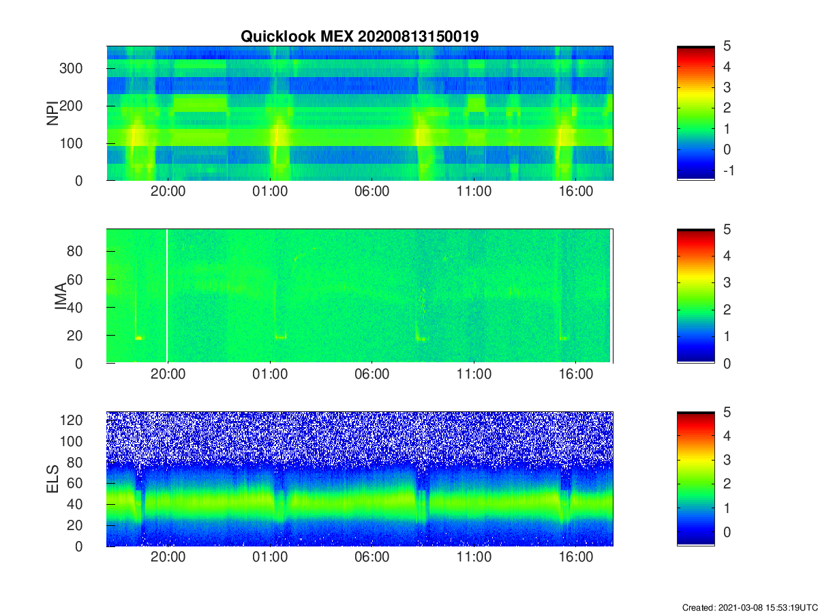Click inside the NPI spectrogram plot
Screen dimensions: 818x614
click(360, 113)
